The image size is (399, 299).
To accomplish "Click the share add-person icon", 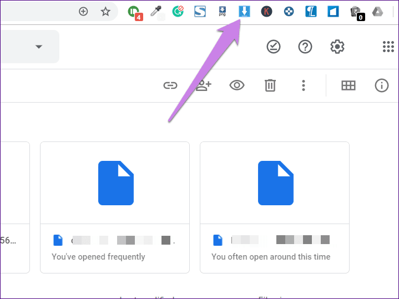I will point(204,85).
